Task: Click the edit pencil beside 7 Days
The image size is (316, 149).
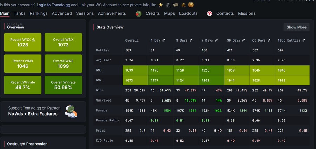Action: click(216, 40)
